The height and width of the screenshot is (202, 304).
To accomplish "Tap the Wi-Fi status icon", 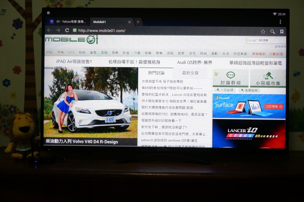I will 275,14.
